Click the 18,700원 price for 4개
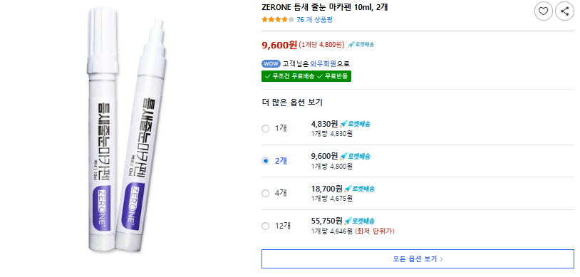580x277 pixels. (327, 189)
